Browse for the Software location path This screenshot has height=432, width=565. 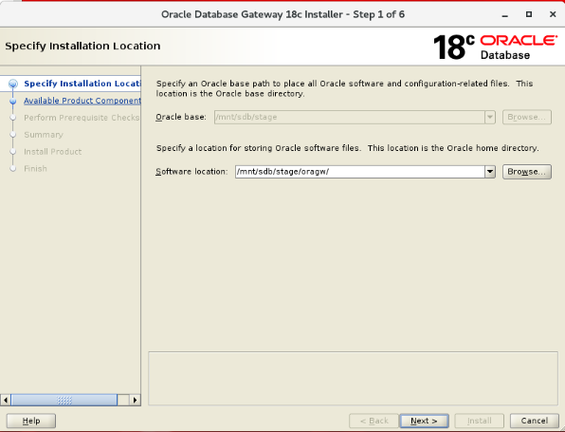point(527,172)
